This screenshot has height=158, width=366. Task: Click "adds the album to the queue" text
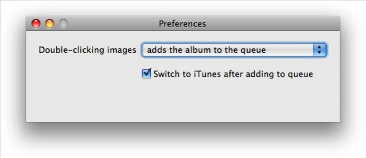pyautogui.click(x=206, y=50)
